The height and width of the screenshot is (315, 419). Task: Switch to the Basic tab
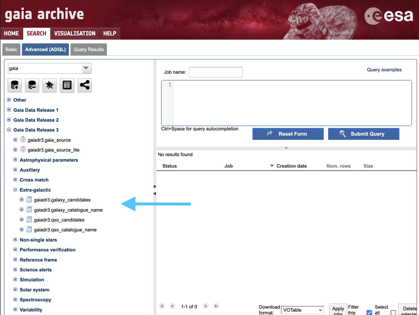pos(11,49)
